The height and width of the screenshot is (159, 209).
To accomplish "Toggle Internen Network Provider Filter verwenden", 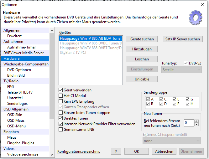I will coord(61,124).
